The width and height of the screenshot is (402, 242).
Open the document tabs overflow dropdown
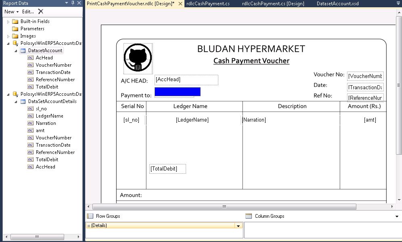click(x=398, y=4)
